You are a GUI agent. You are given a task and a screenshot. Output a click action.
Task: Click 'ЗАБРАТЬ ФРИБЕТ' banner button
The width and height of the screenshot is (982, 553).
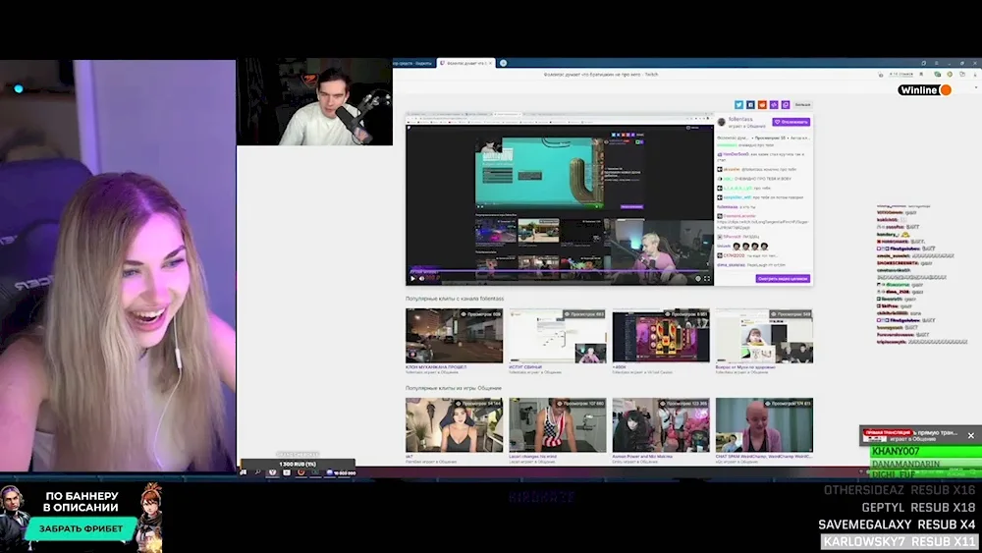point(82,528)
